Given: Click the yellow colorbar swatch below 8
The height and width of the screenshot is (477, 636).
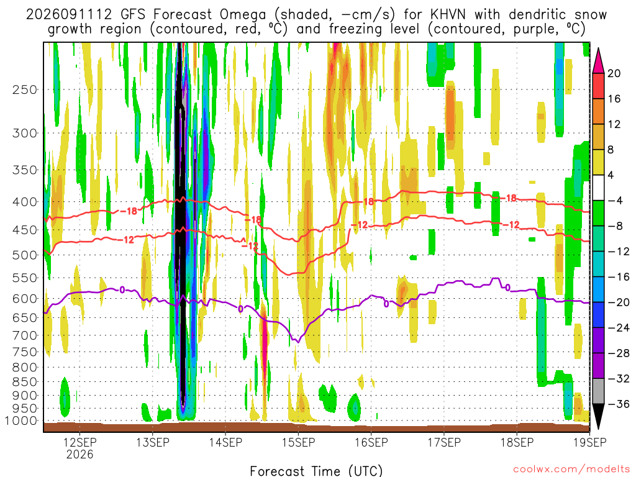Looking at the screenshot, I should [598, 162].
